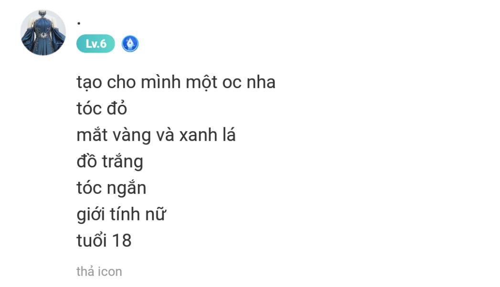Open the commenter's blue dress avatar
The image size is (500, 287).
[x=43, y=33]
